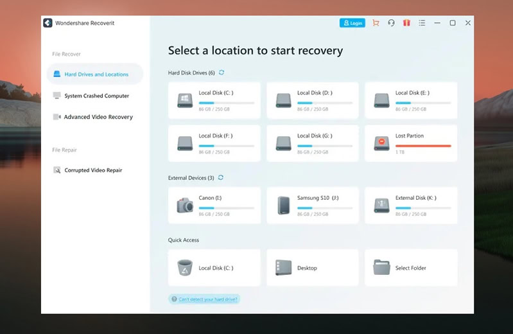Image resolution: width=513 pixels, height=334 pixels.
Task: Select Samsung S10 (J:) device
Action: (x=313, y=206)
